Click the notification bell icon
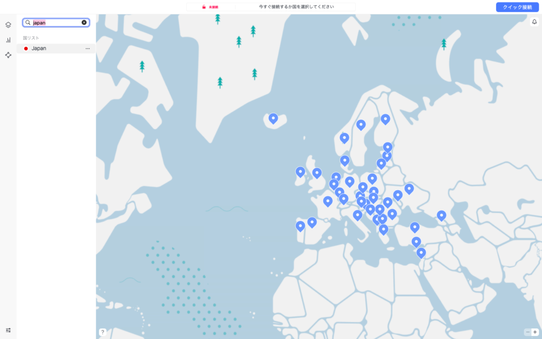542x339 pixels. click(534, 22)
